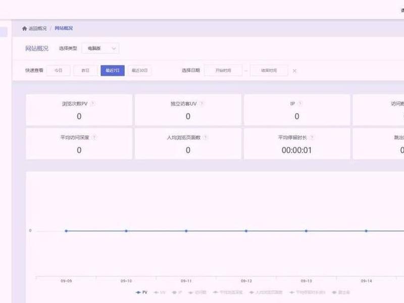Click the chart data point for 09-14
404x303 pixels.
[366, 231]
